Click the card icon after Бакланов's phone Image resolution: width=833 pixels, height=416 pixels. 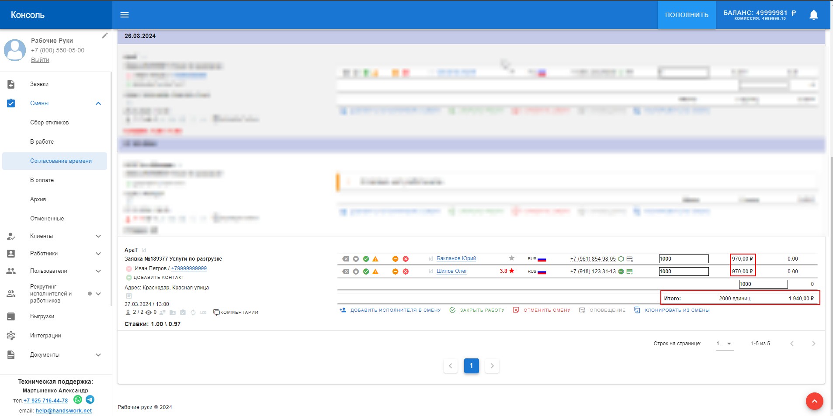coord(630,259)
